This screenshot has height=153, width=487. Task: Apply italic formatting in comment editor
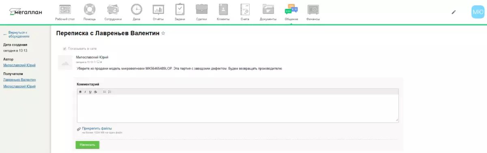85,92
